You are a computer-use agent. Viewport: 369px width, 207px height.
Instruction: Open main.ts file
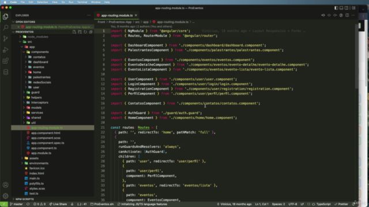pyautogui.click(x=35, y=178)
